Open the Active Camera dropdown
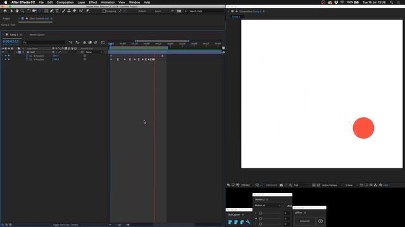Screen dimensions: 405x227 tap(332, 185)
